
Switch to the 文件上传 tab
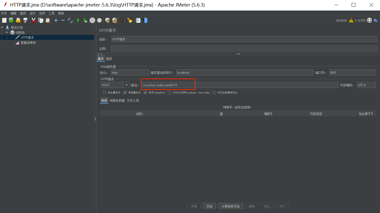click(x=133, y=100)
